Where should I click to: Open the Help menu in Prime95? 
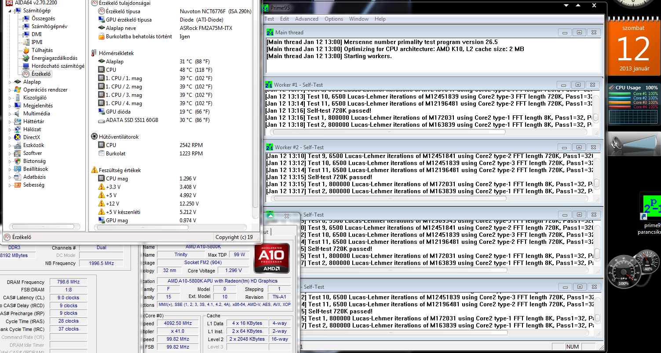point(380,19)
